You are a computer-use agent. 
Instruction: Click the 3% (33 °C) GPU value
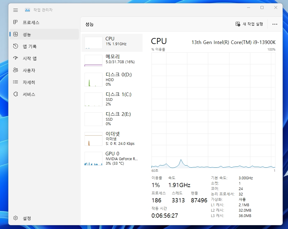[115, 163]
